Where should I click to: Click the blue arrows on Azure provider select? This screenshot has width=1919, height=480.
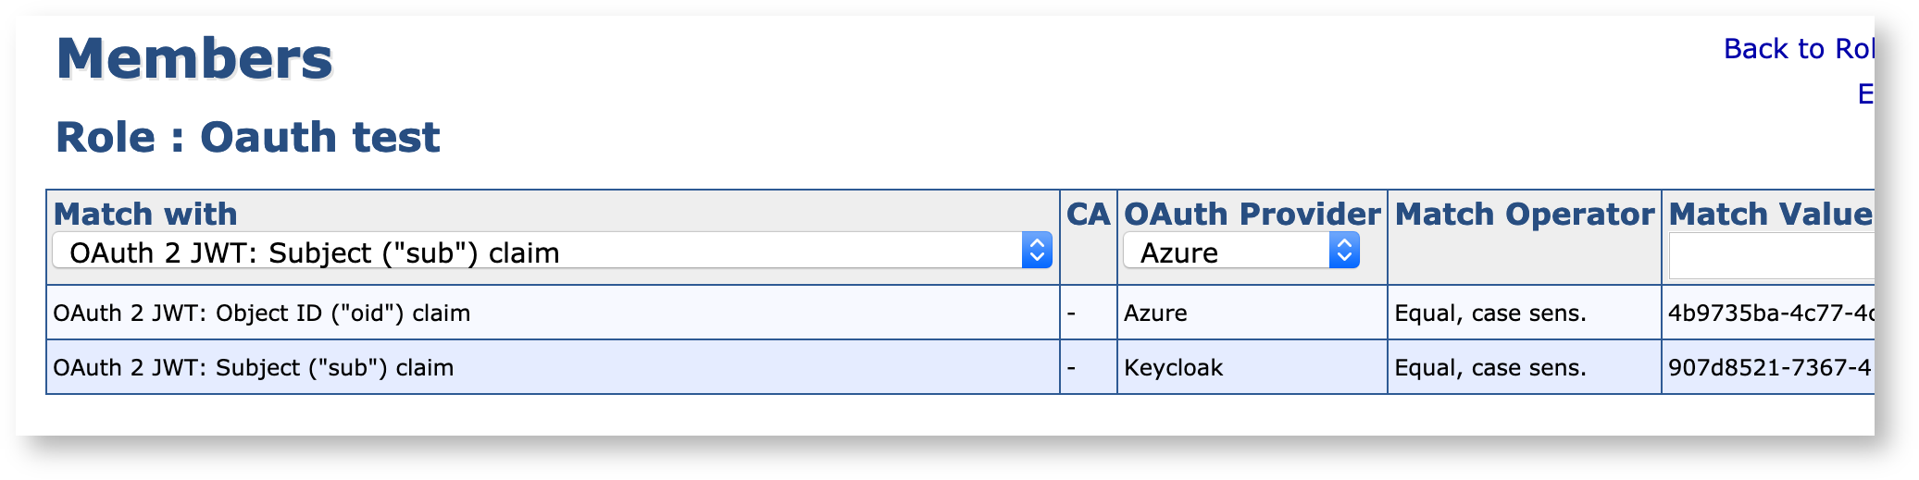(x=1344, y=251)
